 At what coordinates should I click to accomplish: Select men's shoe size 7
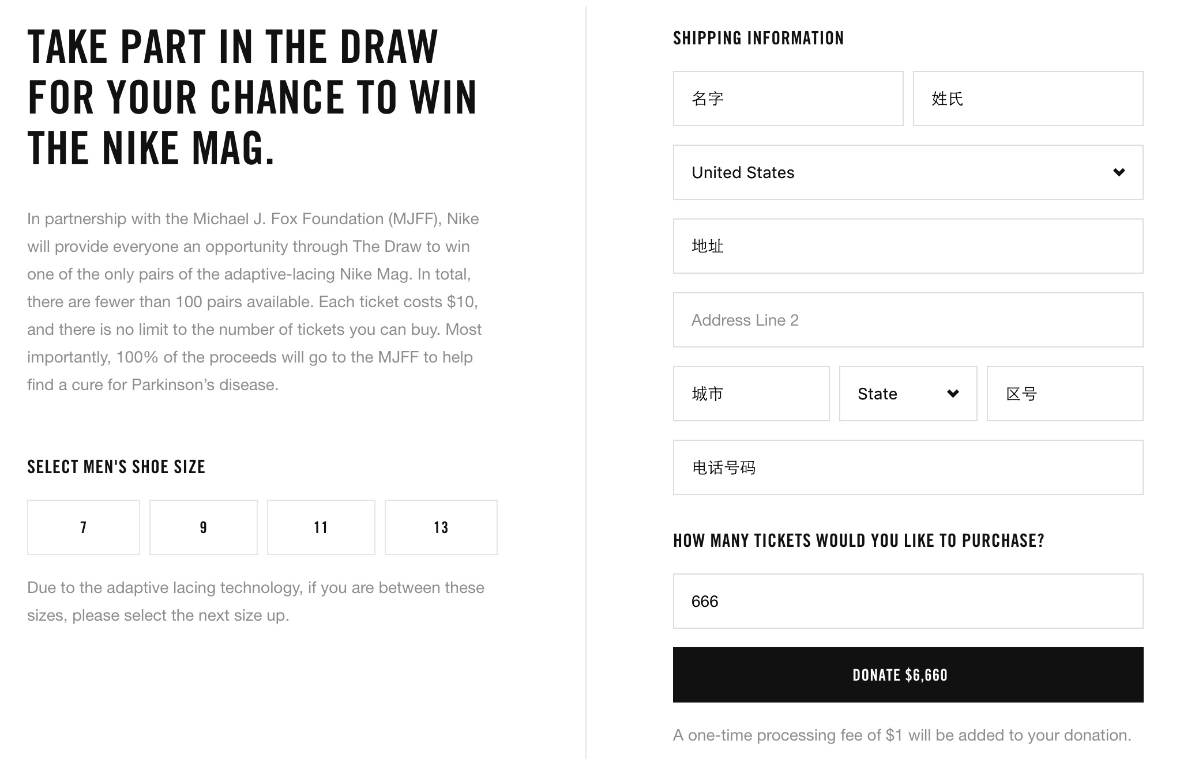click(84, 527)
